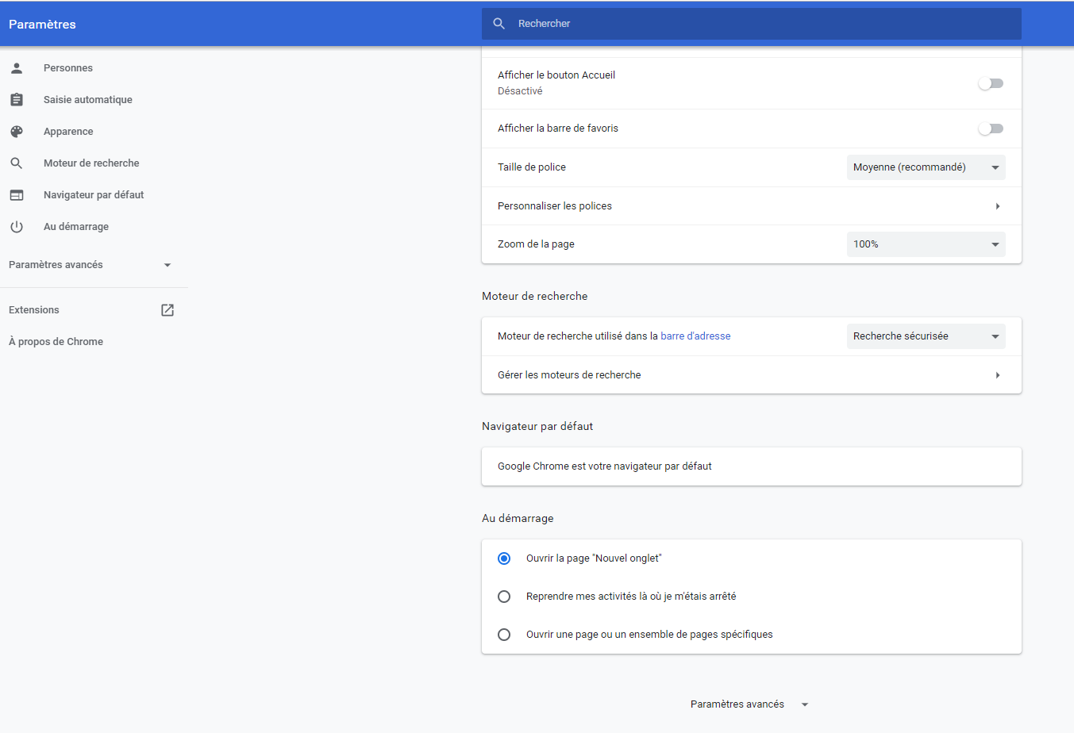Image resolution: width=1074 pixels, height=733 pixels.
Task: Open Extensions link in sidebar
Action: pyautogui.click(x=34, y=310)
